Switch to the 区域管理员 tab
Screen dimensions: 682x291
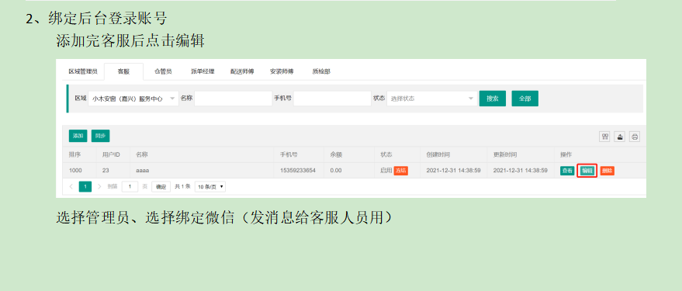click(83, 71)
